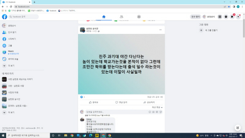Click the new message compose icon

tap(238, 128)
